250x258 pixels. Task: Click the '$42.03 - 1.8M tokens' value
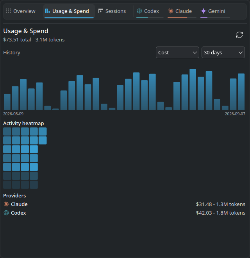(x=221, y=213)
